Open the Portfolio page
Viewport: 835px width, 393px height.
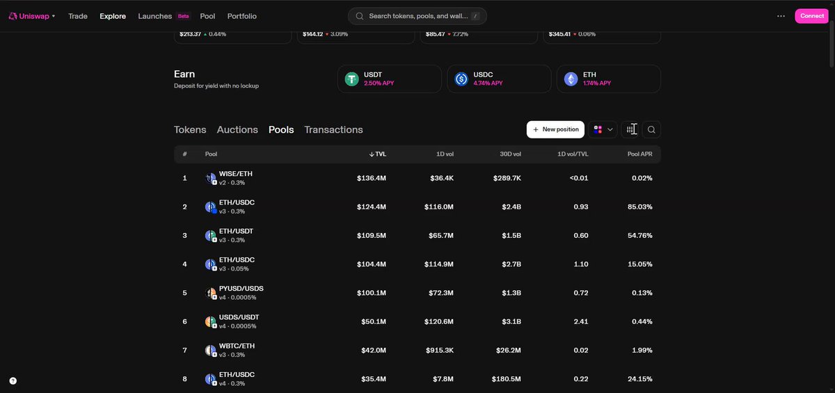click(x=241, y=16)
